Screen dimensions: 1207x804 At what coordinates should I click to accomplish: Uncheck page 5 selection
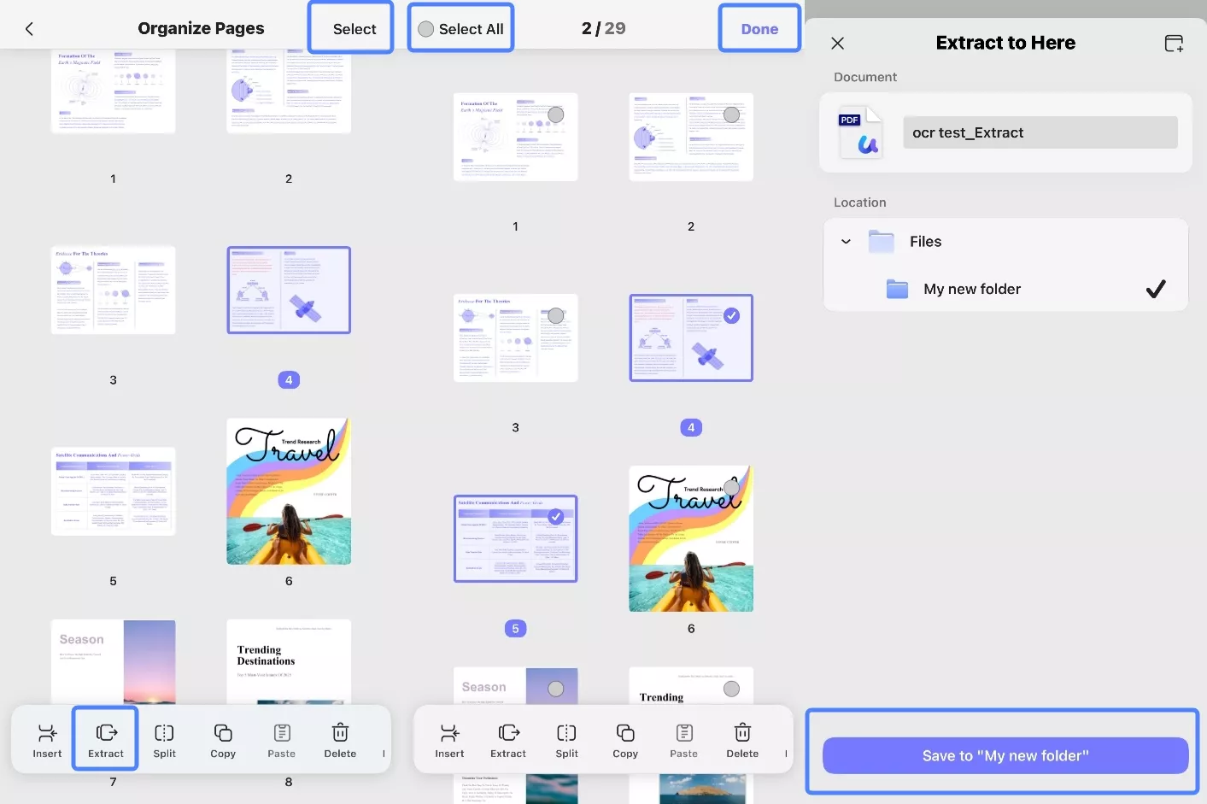tap(556, 516)
